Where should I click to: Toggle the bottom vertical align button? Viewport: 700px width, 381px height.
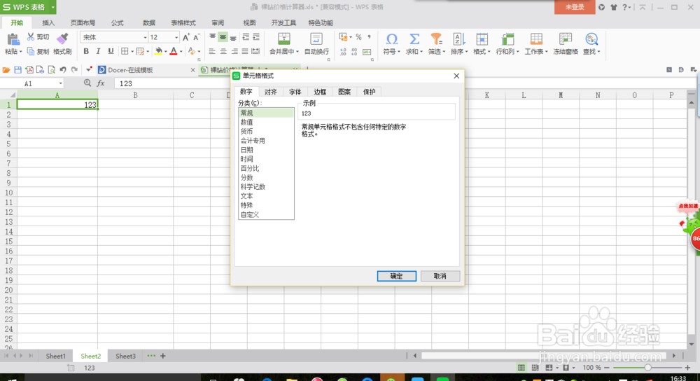pyautogui.click(x=233, y=37)
